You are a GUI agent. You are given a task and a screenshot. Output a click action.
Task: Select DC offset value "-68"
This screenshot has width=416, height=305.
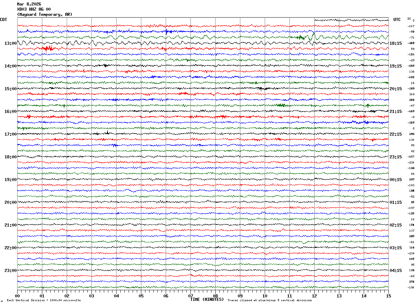(412, 276)
